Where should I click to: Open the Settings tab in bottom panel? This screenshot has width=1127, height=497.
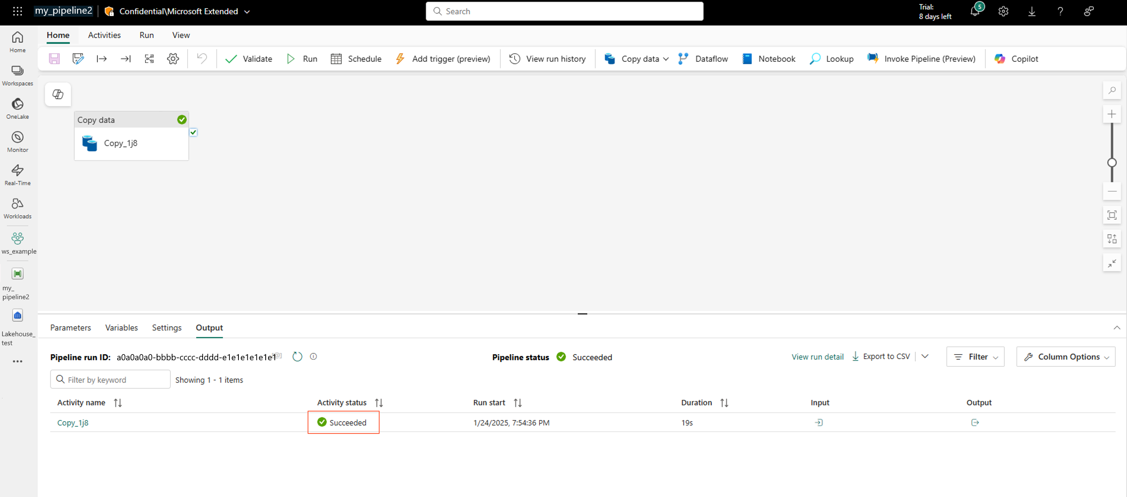click(167, 328)
